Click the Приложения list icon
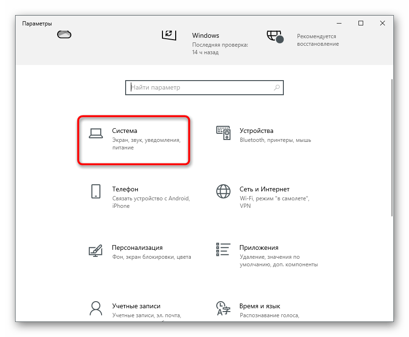Image resolution: width=409 pixels, height=337 pixels. 223,250
